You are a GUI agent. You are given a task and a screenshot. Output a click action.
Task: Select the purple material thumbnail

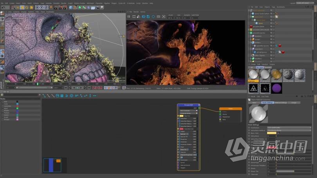[x=277, y=88]
